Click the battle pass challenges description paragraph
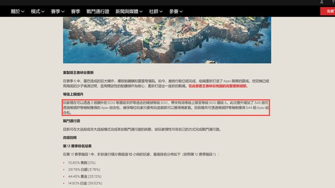Image resolution: width=335 pixels, height=188 pixels. pyautogui.click(x=142, y=130)
